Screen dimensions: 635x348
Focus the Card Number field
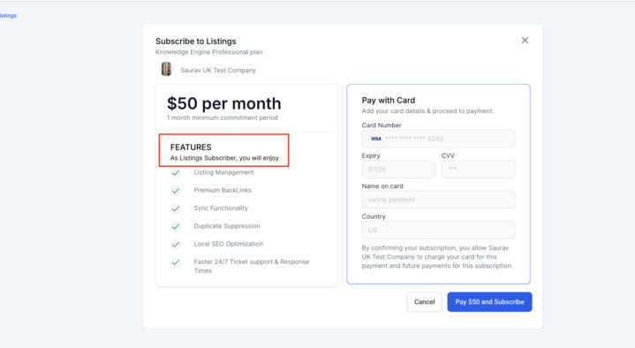tap(438, 139)
